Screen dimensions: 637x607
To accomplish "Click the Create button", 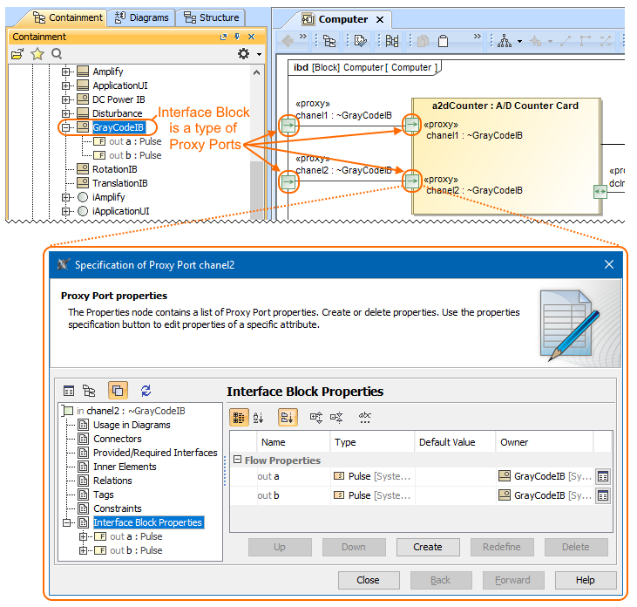I will [428, 547].
